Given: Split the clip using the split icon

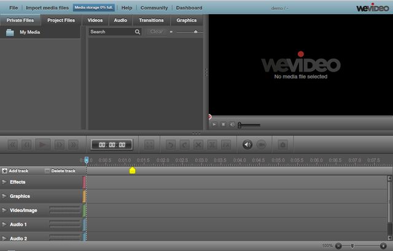Looking at the screenshot, I should coord(212,144).
